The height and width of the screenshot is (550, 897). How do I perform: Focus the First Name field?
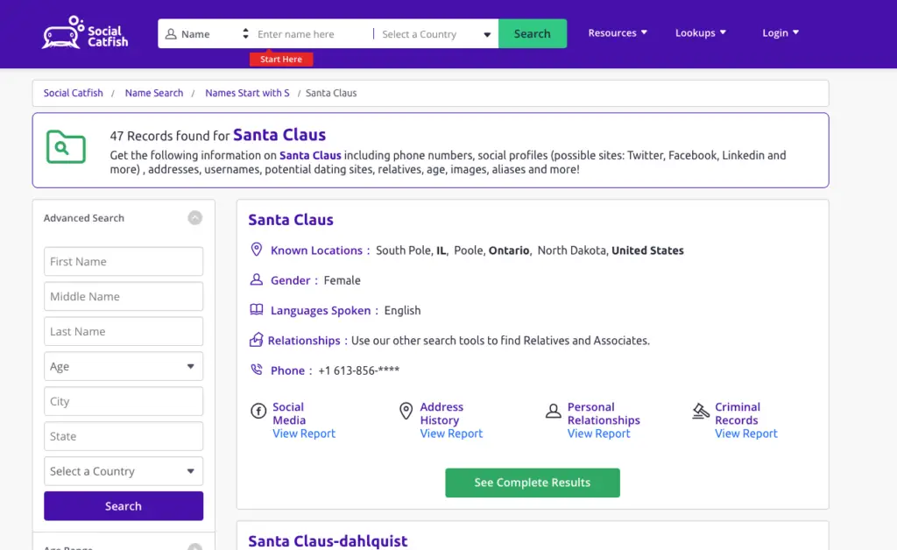[124, 261]
